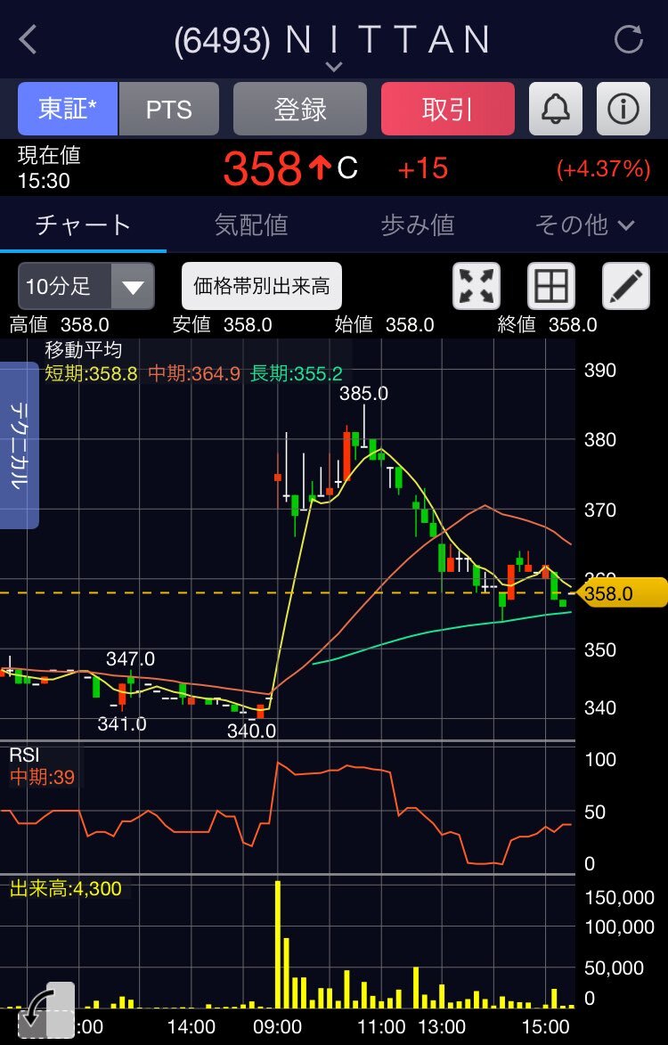Refresh the stock quote data
This screenshot has width=668, height=1045.
point(629,40)
